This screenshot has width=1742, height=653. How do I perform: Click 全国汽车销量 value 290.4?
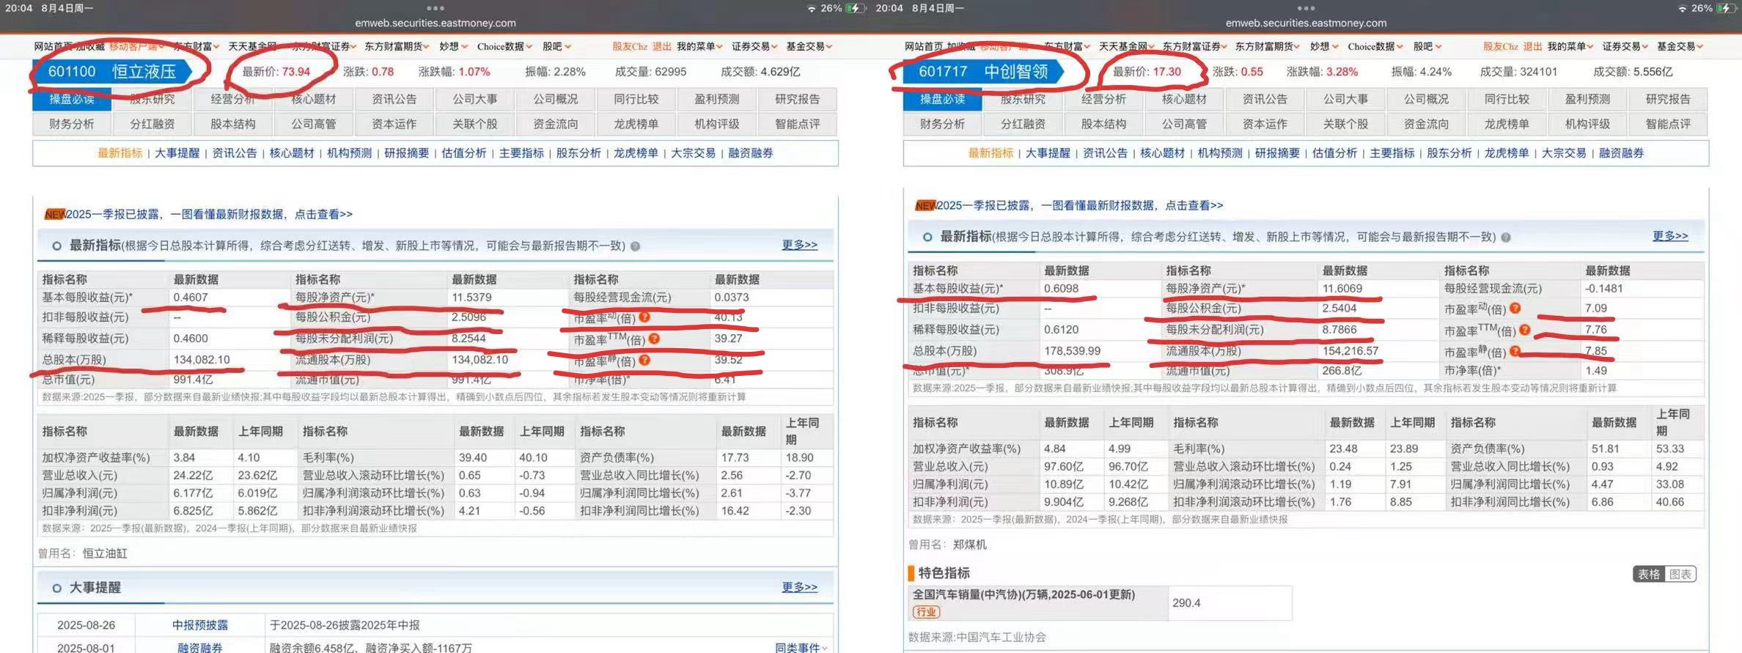[x=1186, y=603]
